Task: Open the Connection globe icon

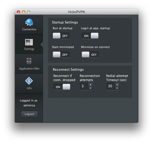Action: point(29,22)
